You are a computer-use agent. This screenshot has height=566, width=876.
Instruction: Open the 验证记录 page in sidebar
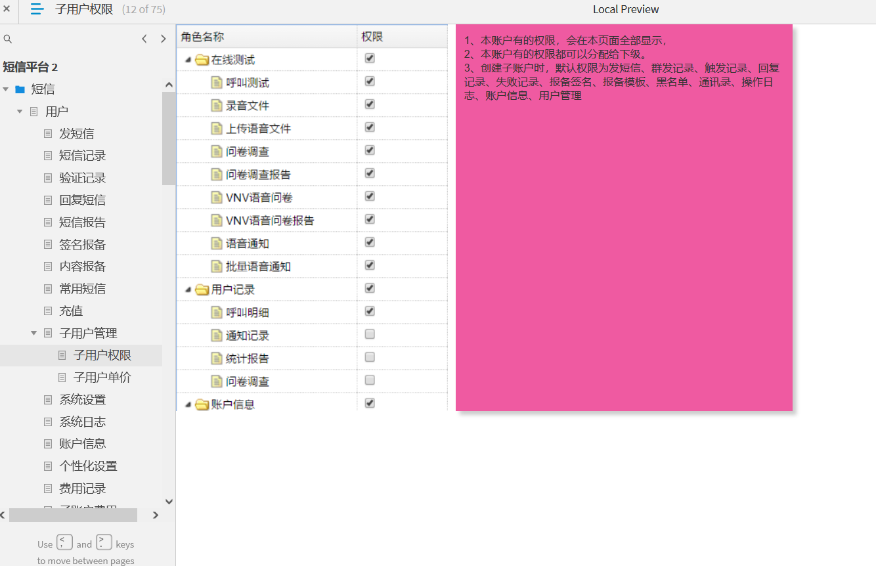point(83,178)
